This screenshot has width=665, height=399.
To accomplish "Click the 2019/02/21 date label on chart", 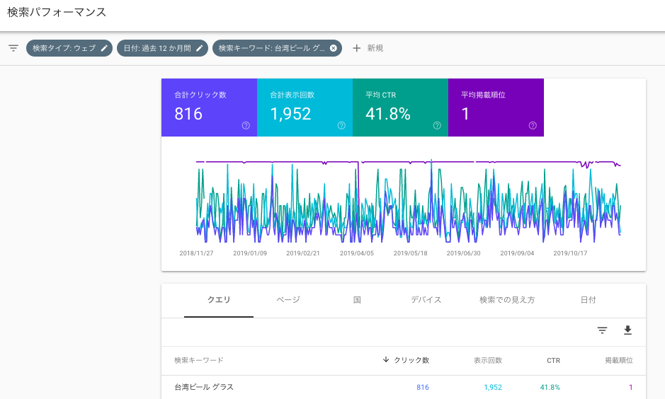I will [x=303, y=253].
